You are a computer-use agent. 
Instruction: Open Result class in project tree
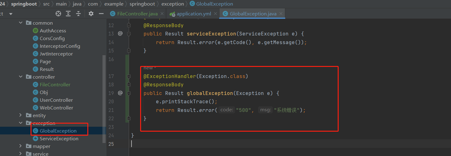tap(47, 69)
